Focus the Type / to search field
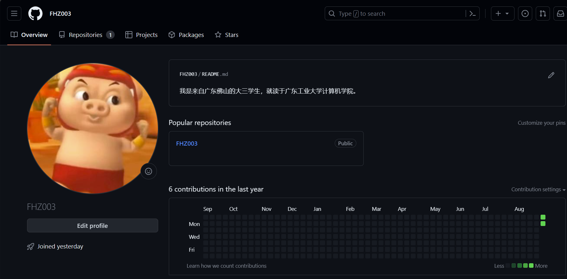Image resolution: width=567 pixels, height=279 pixels. pyautogui.click(x=402, y=14)
